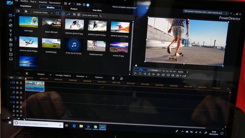Open the Transition Room sidebar icon
This screenshot has height=138, width=245.
(x=11, y=40)
